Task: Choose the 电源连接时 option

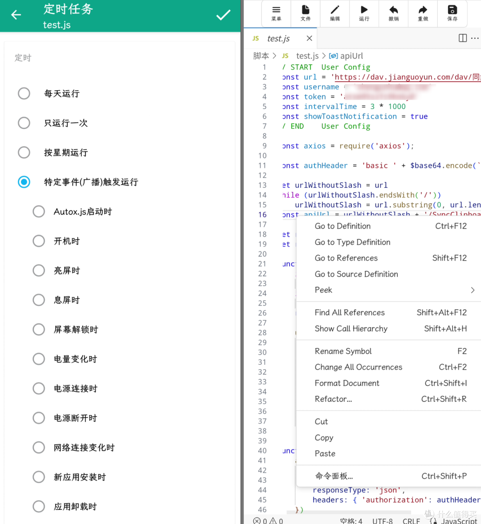Action: [x=39, y=388]
